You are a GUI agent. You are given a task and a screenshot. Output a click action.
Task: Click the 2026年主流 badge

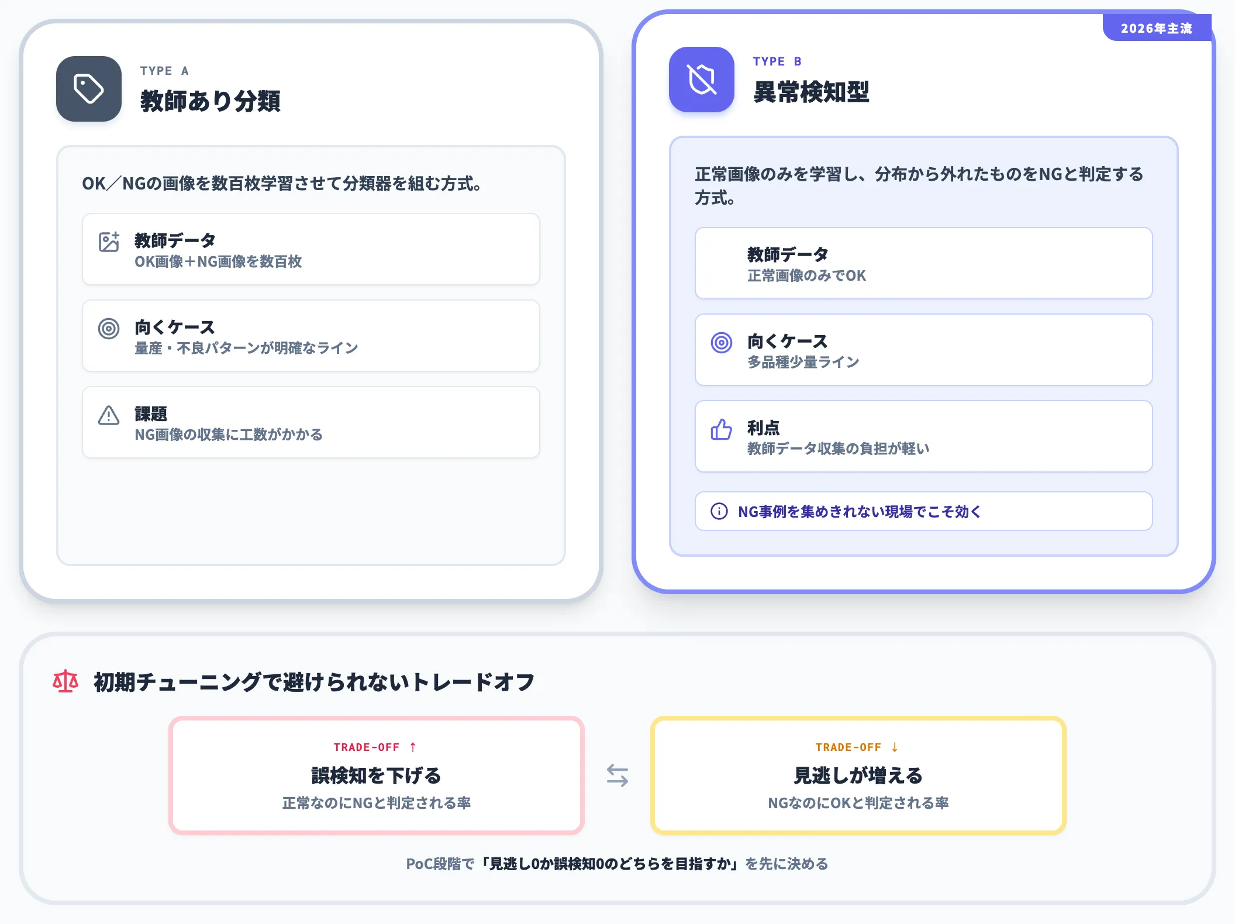pos(1157,28)
